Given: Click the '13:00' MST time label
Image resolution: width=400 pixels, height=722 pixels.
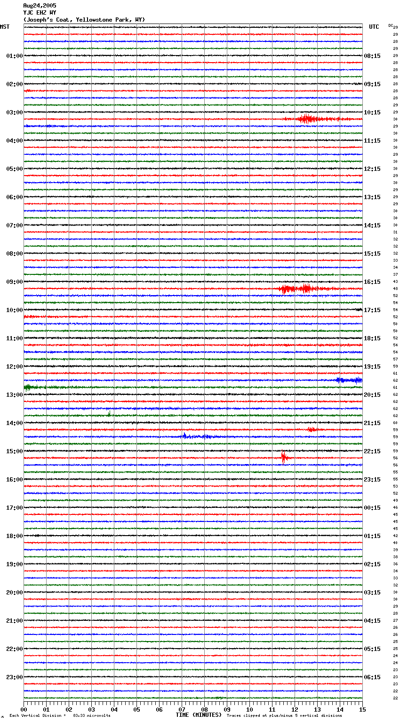Looking at the screenshot, I should coord(15,395).
